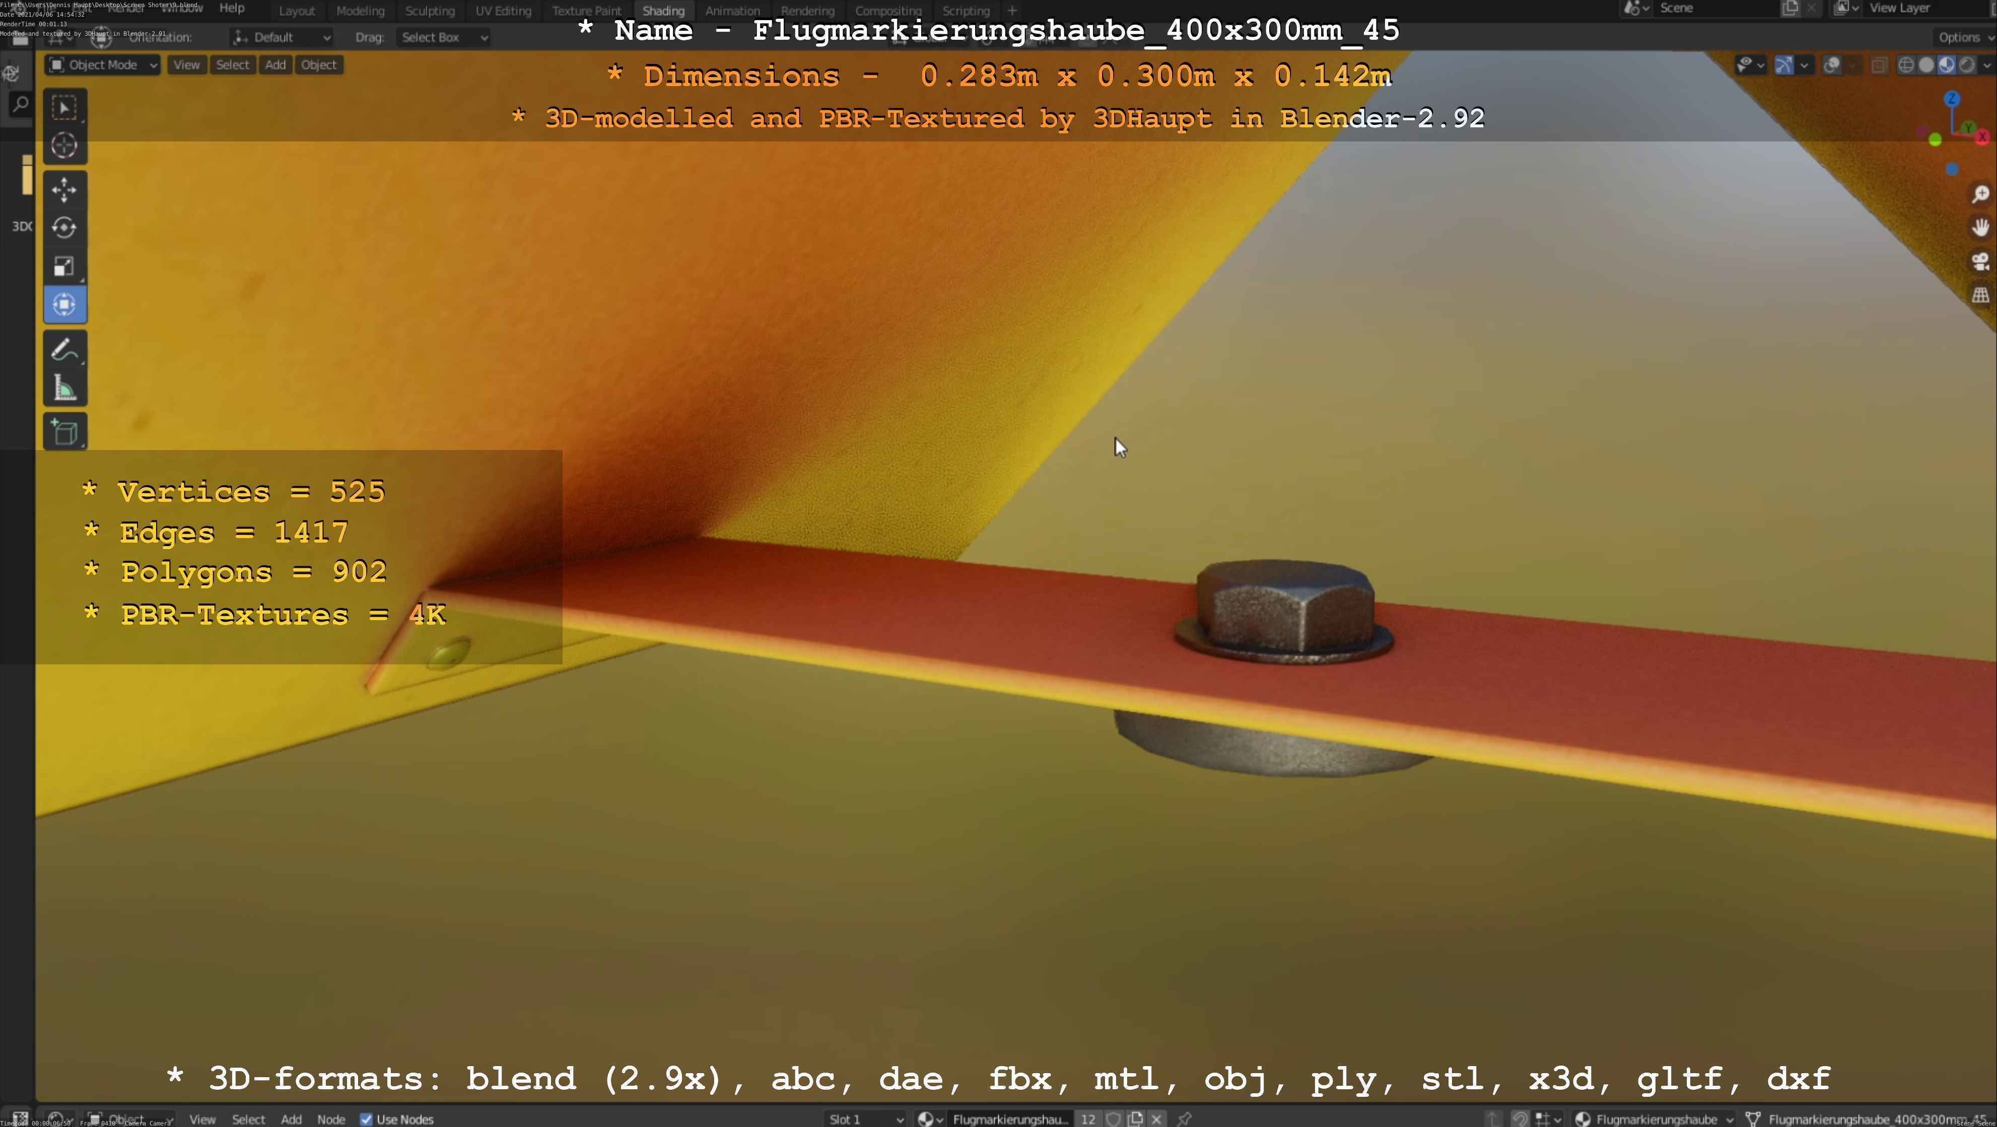Viewport: 1997px width, 1127px height.
Task: Open the Select Box drag dropdown
Action: pyautogui.click(x=443, y=37)
